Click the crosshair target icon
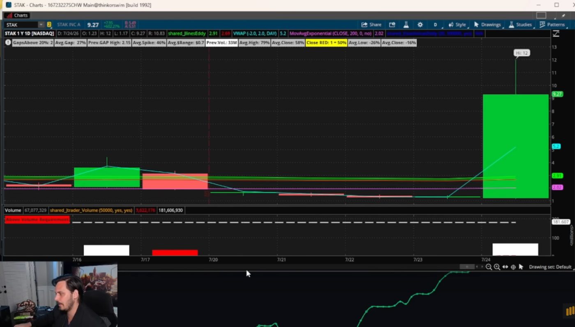575x327 pixels. (513, 267)
